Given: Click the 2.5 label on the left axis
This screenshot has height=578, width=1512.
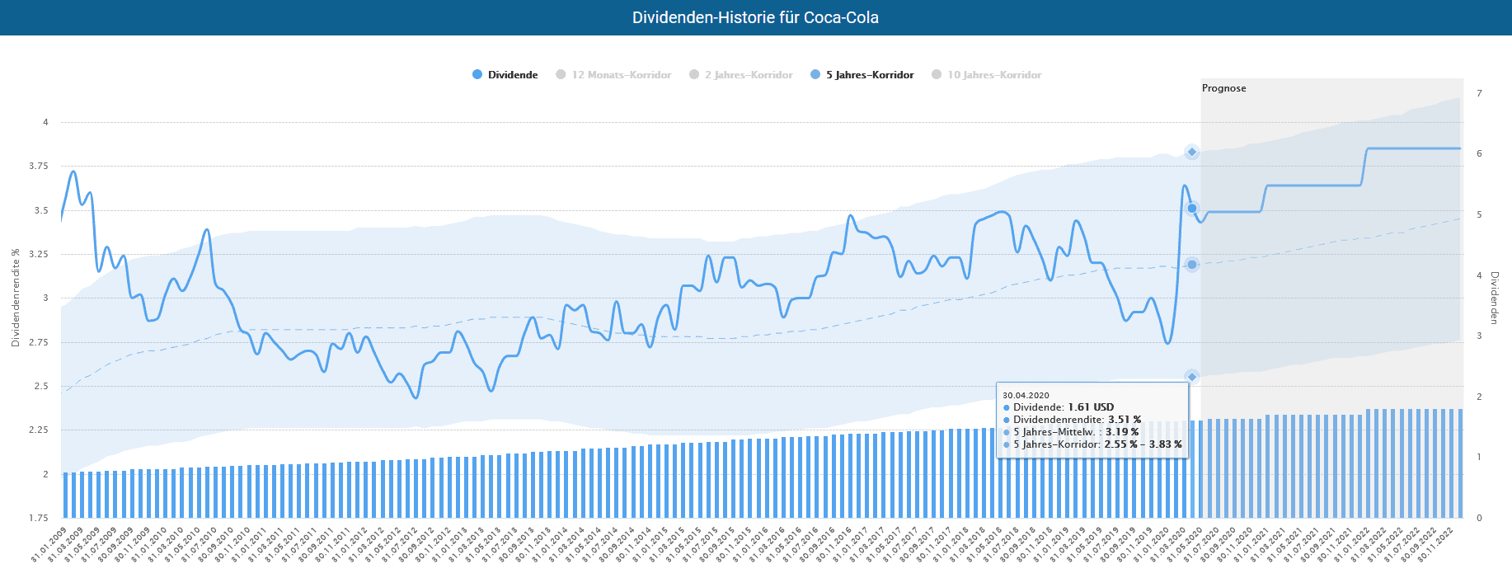Looking at the screenshot, I should point(41,386).
